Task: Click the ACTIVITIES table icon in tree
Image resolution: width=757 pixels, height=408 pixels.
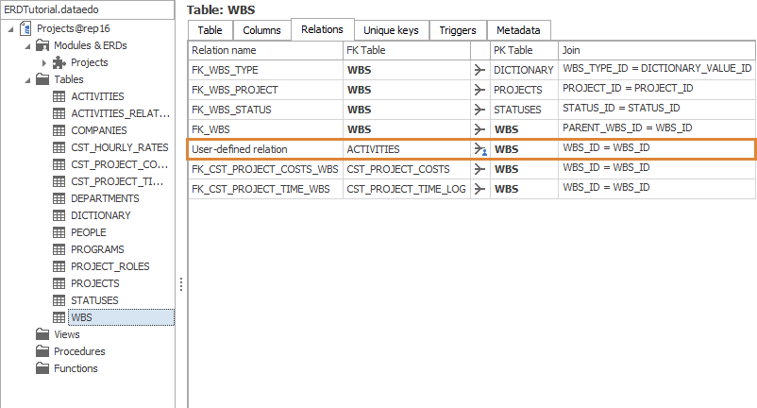Action: (59, 96)
